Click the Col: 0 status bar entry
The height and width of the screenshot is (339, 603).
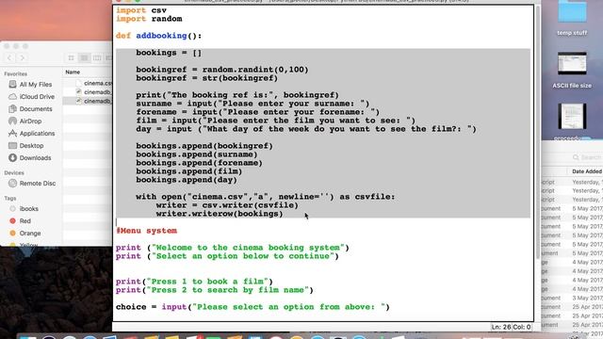[x=522, y=327]
